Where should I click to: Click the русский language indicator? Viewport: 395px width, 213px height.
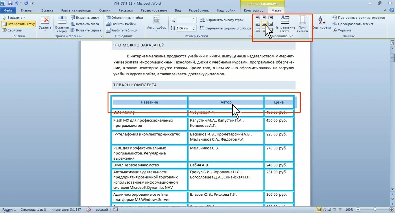(x=102, y=210)
